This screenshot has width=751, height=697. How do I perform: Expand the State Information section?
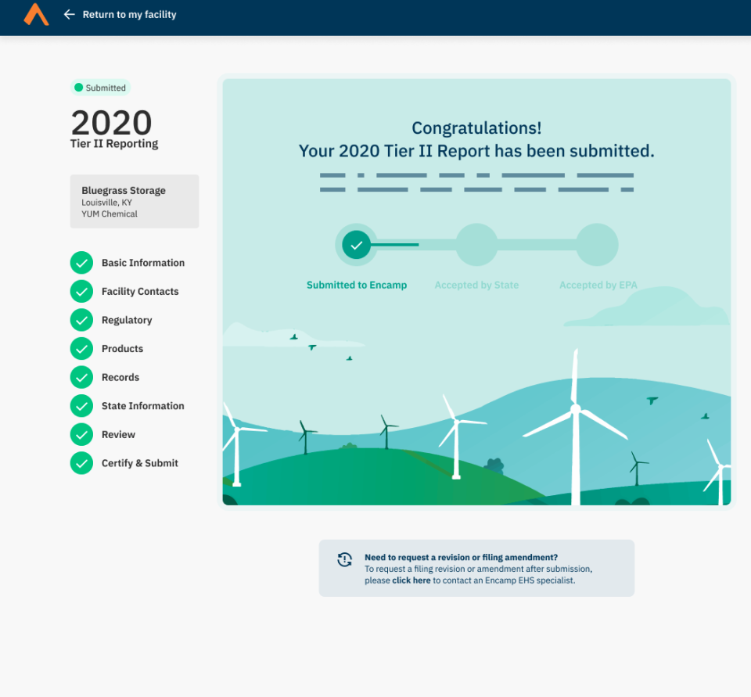point(142,405)
